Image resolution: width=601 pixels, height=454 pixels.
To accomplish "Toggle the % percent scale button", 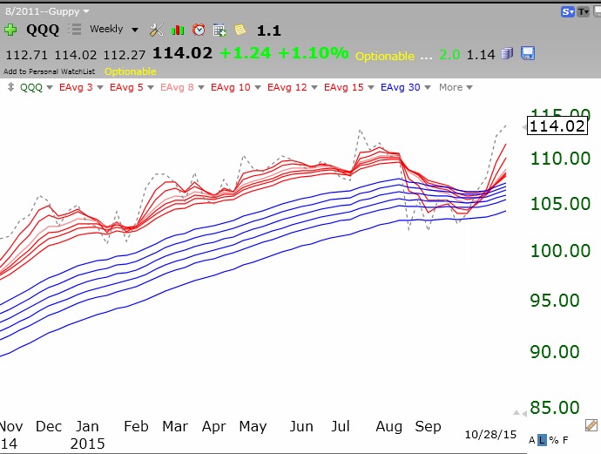I will (553, 440).
